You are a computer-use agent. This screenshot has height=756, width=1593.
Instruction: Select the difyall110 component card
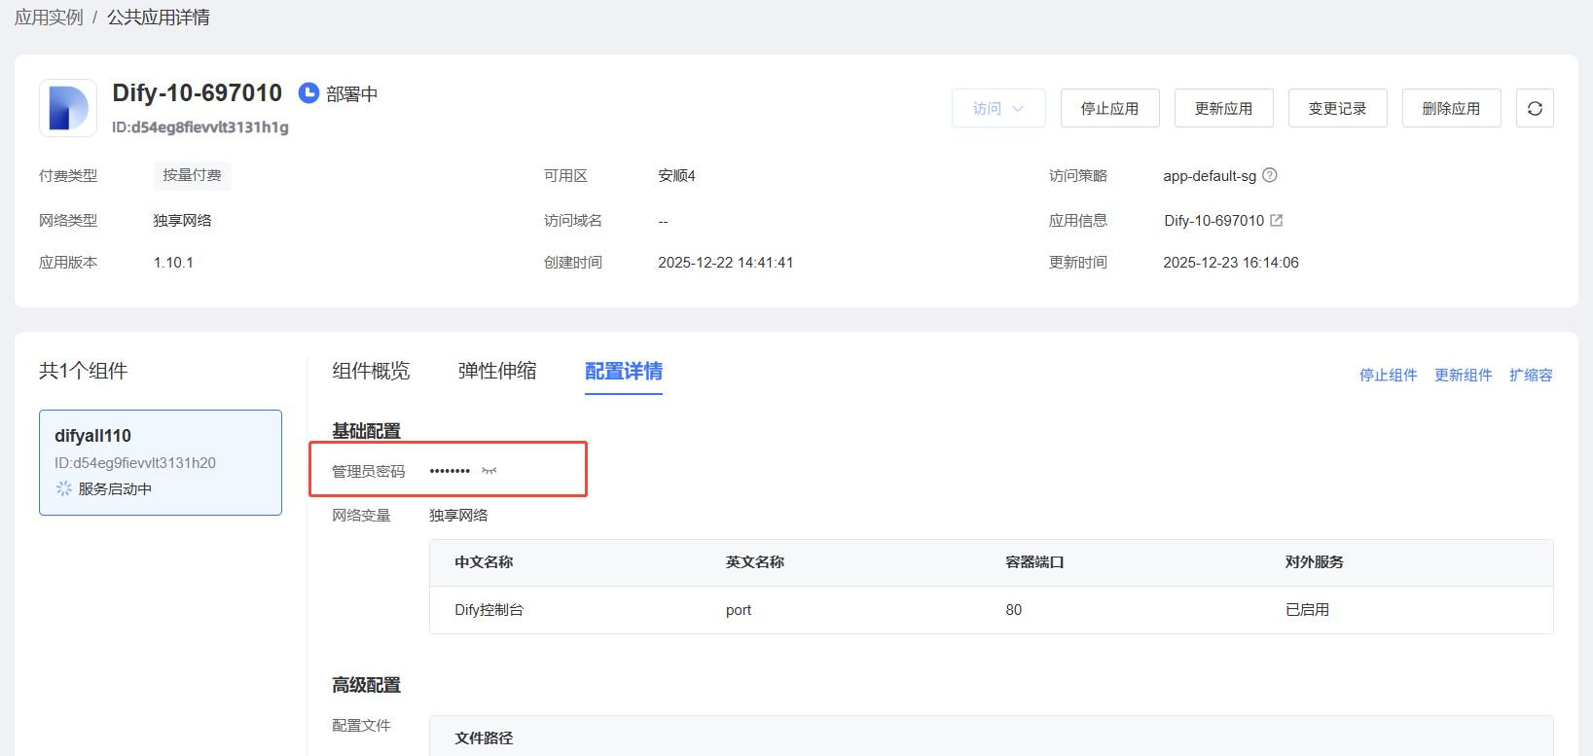click(161, 462)
